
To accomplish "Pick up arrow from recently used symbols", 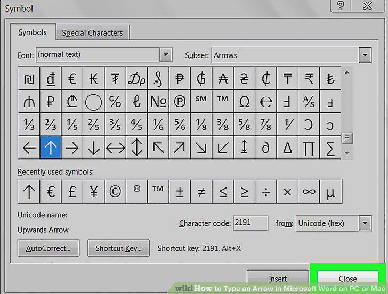I will click(x=29, y=192).
